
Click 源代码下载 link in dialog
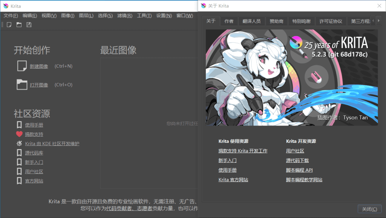coord(297,160)
